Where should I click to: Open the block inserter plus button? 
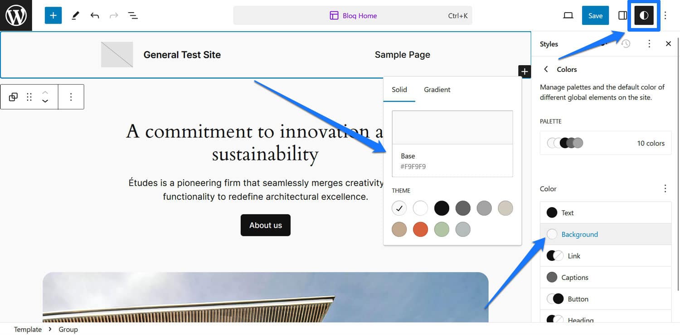click(53, 15)
